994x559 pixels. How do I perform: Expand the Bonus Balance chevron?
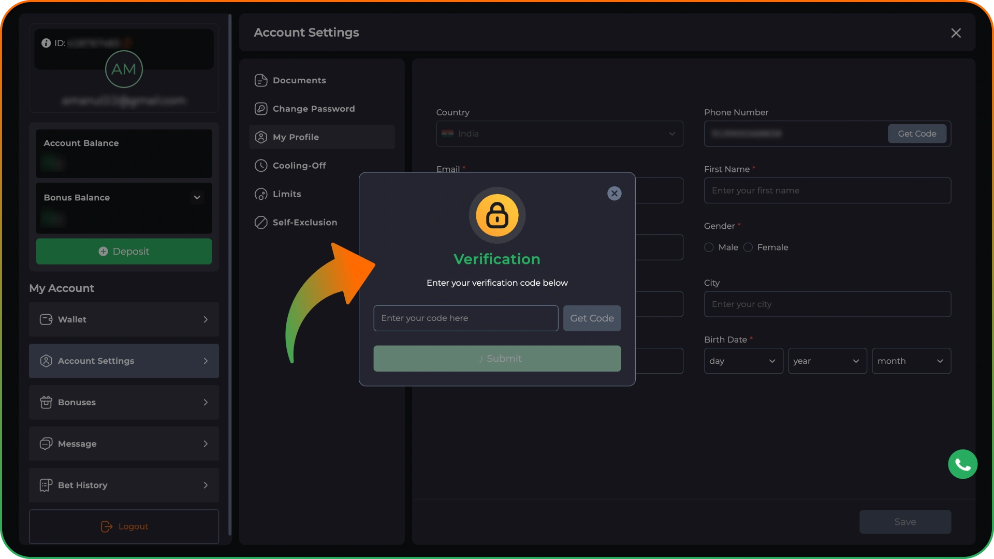click(197, 197)
